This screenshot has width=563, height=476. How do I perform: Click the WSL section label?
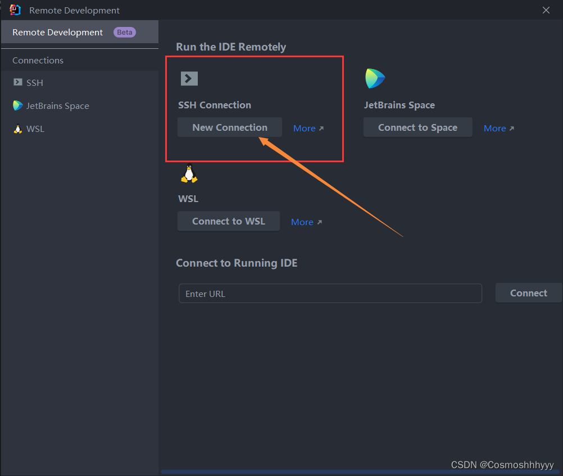[x=188, y=199]
